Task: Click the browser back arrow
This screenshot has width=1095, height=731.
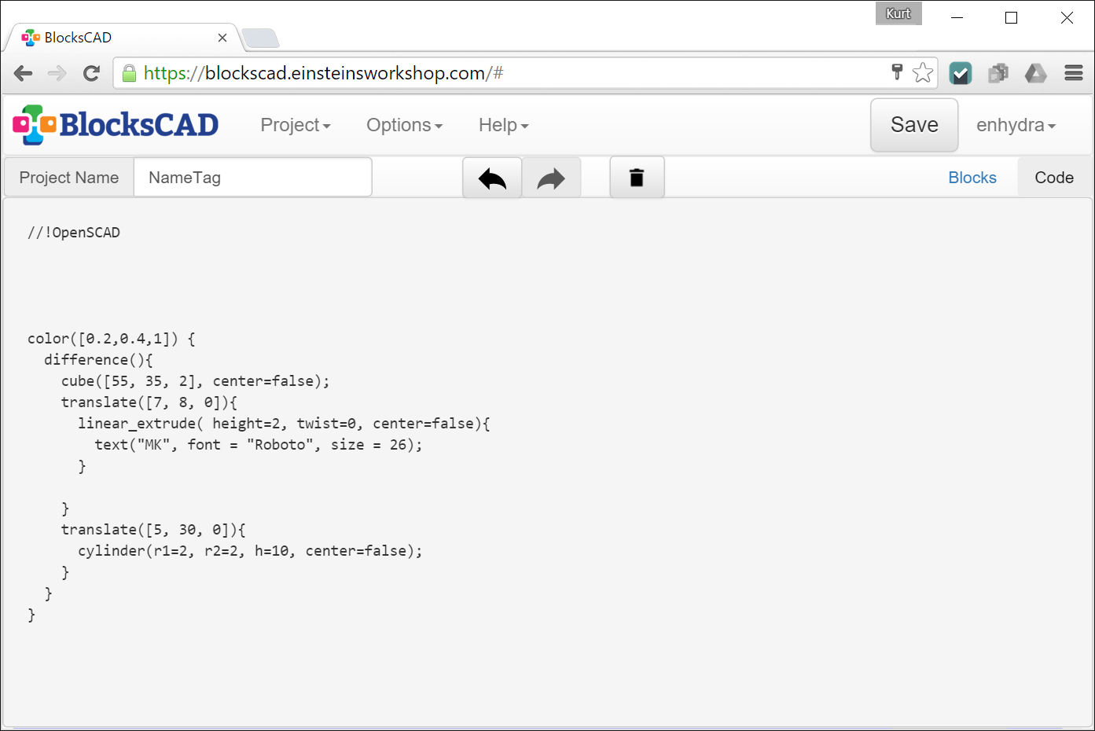Action: tap(23, 72)
